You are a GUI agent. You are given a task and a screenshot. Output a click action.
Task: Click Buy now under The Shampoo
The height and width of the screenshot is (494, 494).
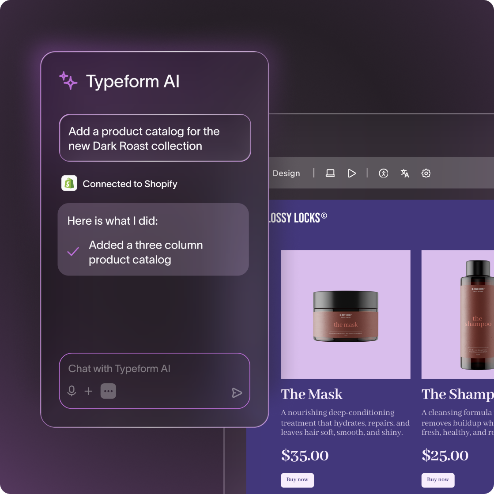tap(438, 480)
